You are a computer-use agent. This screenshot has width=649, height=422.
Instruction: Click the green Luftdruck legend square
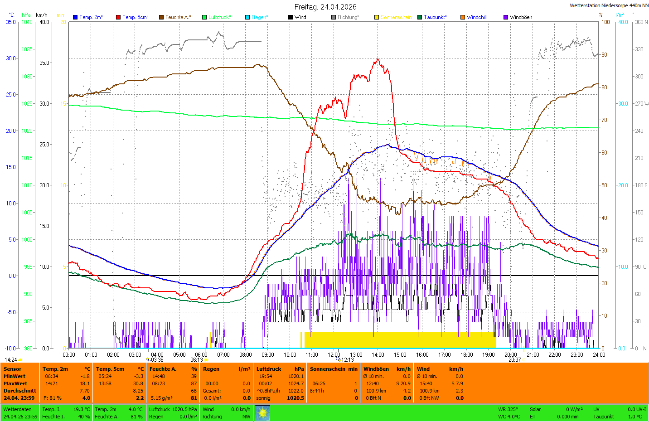[204, 17]
